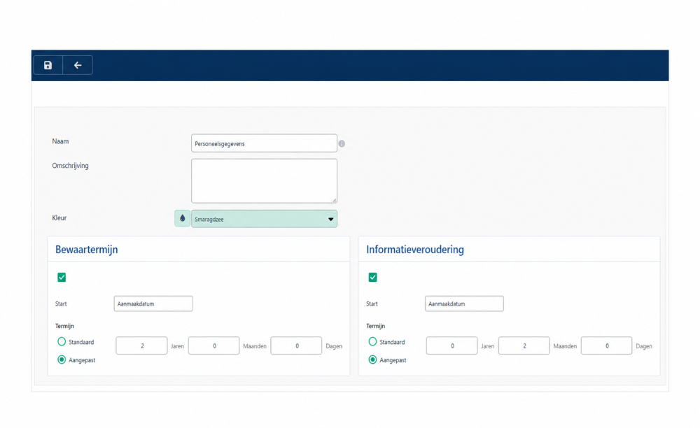Open the Kleur dropdown showing Smaragdzee
The image size is (700, 428).
point(265,219)
